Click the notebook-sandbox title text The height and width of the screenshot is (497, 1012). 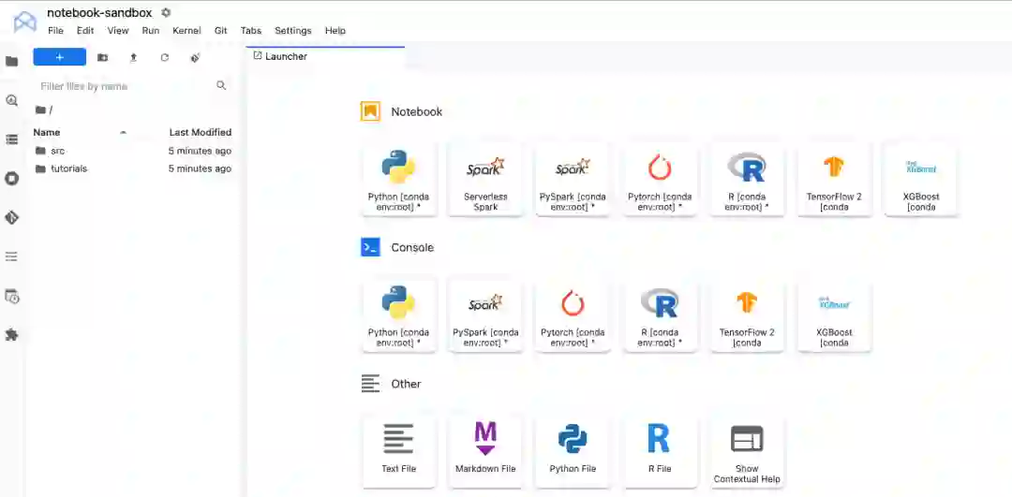[x=99, y=13]
